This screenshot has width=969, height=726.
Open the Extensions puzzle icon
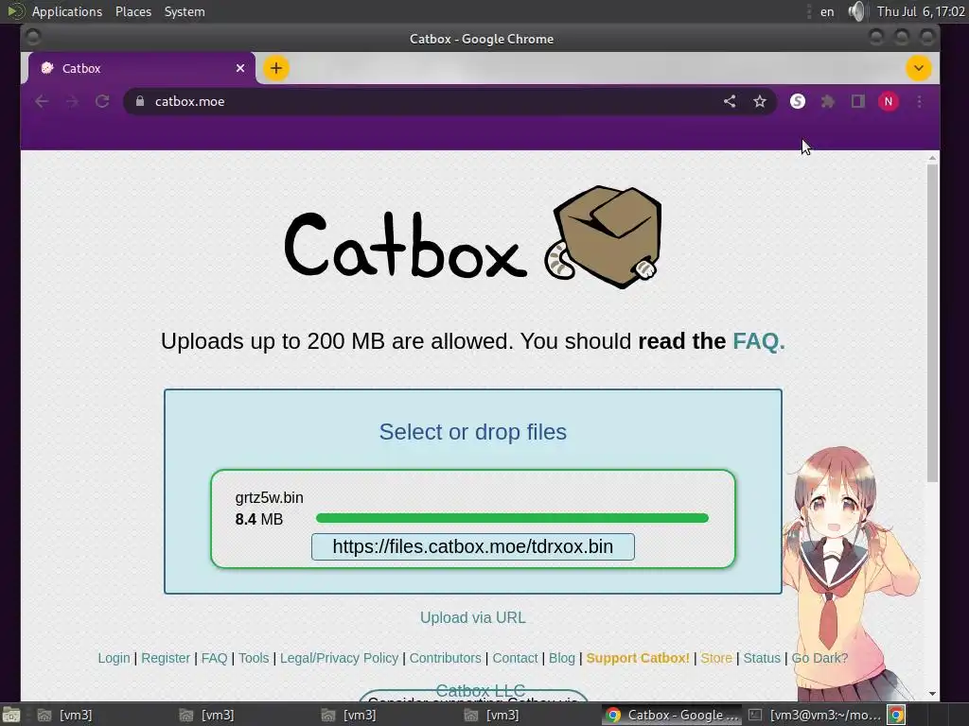coord(827,101)
